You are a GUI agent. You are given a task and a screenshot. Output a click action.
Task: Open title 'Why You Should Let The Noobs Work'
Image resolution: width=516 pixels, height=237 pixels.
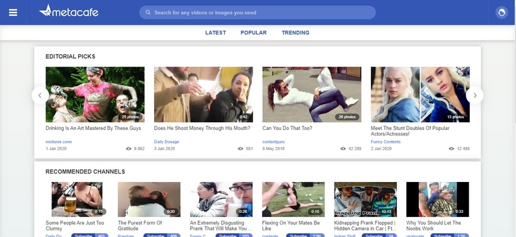(x=433, y=226)
